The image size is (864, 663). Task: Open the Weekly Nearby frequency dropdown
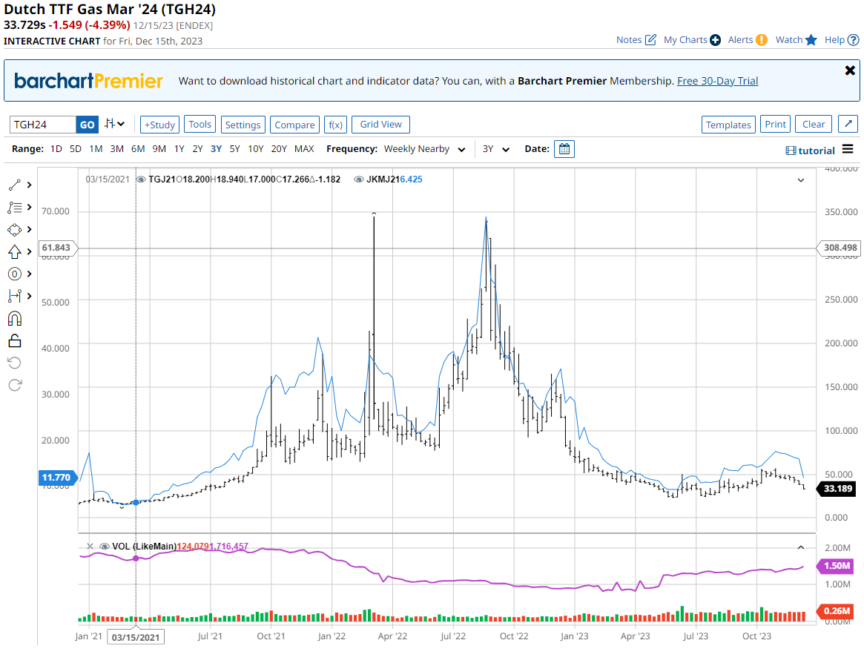click(x=424, y=149)
